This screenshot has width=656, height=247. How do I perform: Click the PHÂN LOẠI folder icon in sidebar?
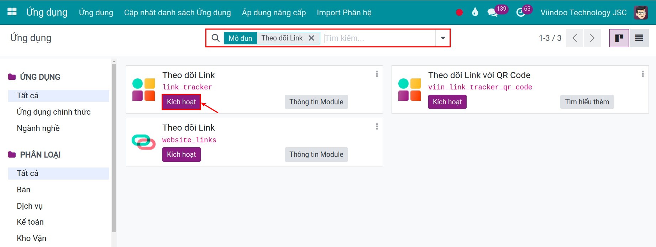12,154
